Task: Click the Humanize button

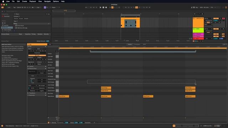Action: pyautogui.click(x=42, y=88)
